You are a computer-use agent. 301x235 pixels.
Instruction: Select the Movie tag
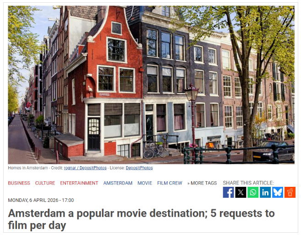tap(145, 183)
